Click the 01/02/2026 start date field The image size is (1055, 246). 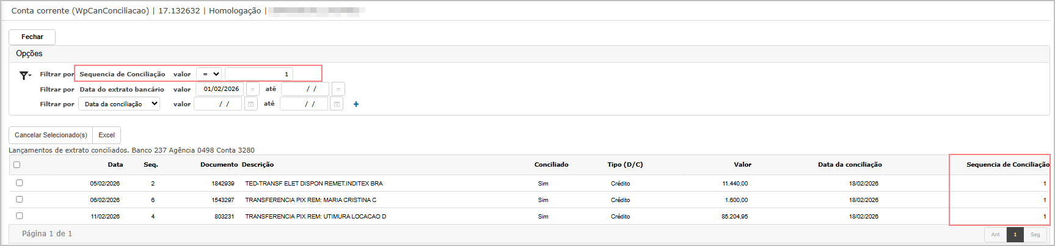click(220, 89)
